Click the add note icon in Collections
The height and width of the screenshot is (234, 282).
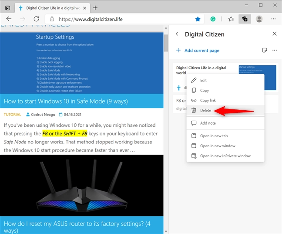tap(265, 50)
